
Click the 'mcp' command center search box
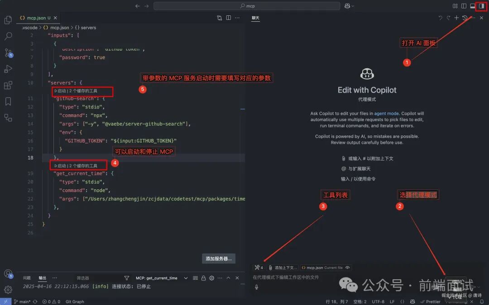coord(247,6)
